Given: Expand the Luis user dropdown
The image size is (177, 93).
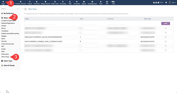Looking at the screenshot, I should 174,3.
